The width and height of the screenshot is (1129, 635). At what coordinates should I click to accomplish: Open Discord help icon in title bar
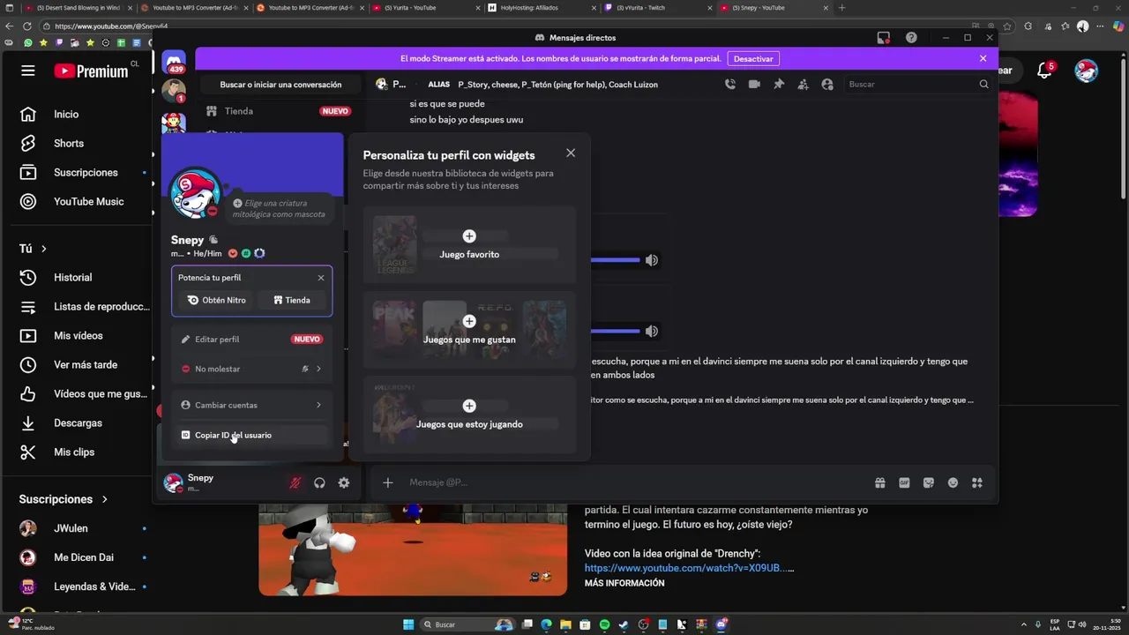coord(911,38)
